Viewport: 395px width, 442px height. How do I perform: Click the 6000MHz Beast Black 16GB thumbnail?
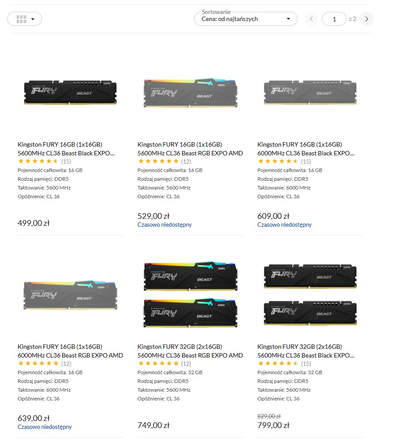[310, 92]
